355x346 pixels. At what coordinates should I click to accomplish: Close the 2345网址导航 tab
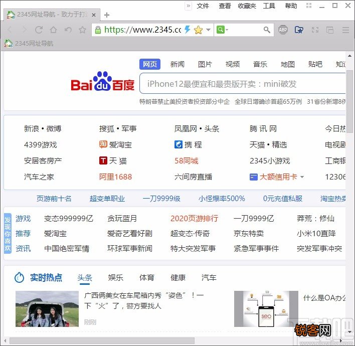[94, 15]
